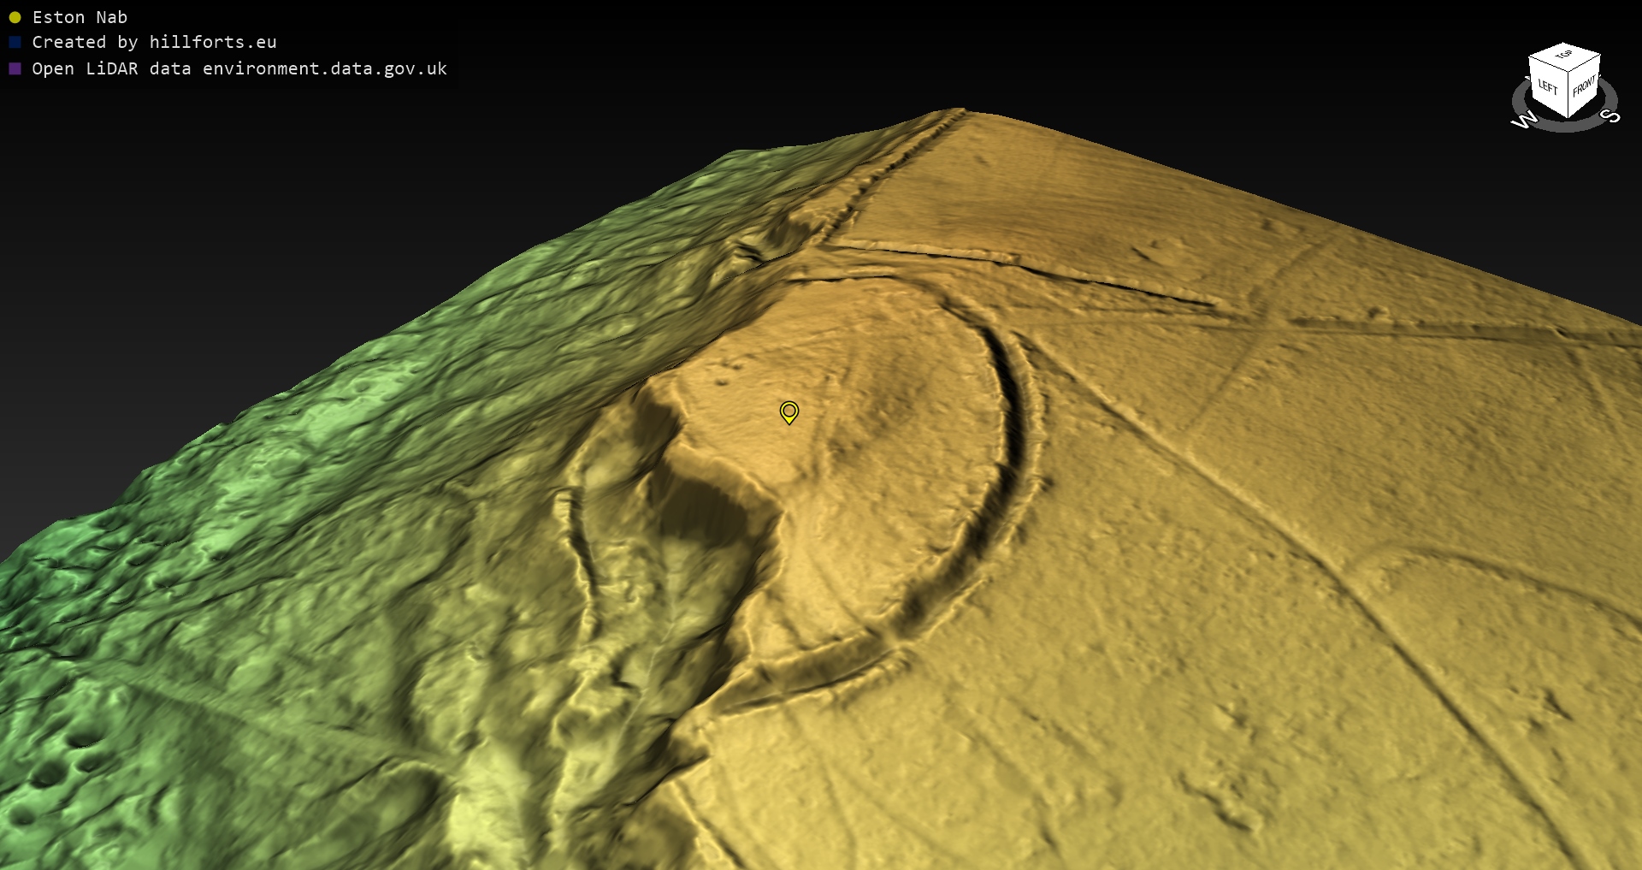
Task: Click the S letter on the compass ring
Action: (x=1610, y=115)
